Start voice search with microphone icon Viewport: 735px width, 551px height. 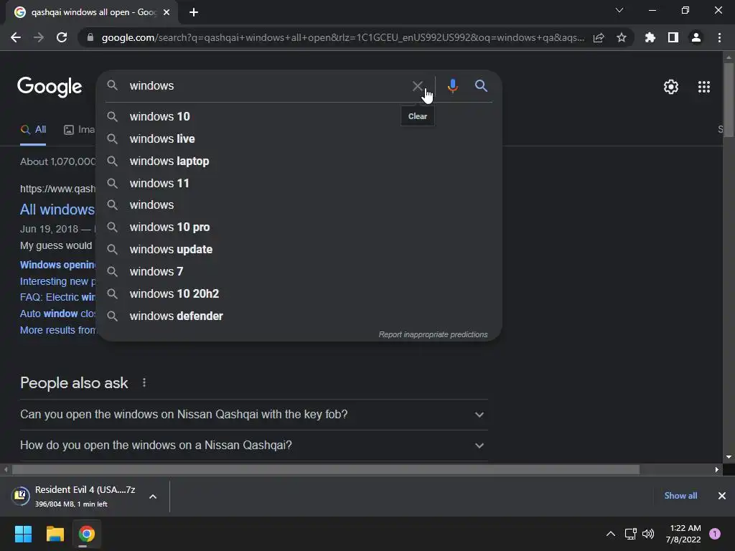tap(452, 86)
